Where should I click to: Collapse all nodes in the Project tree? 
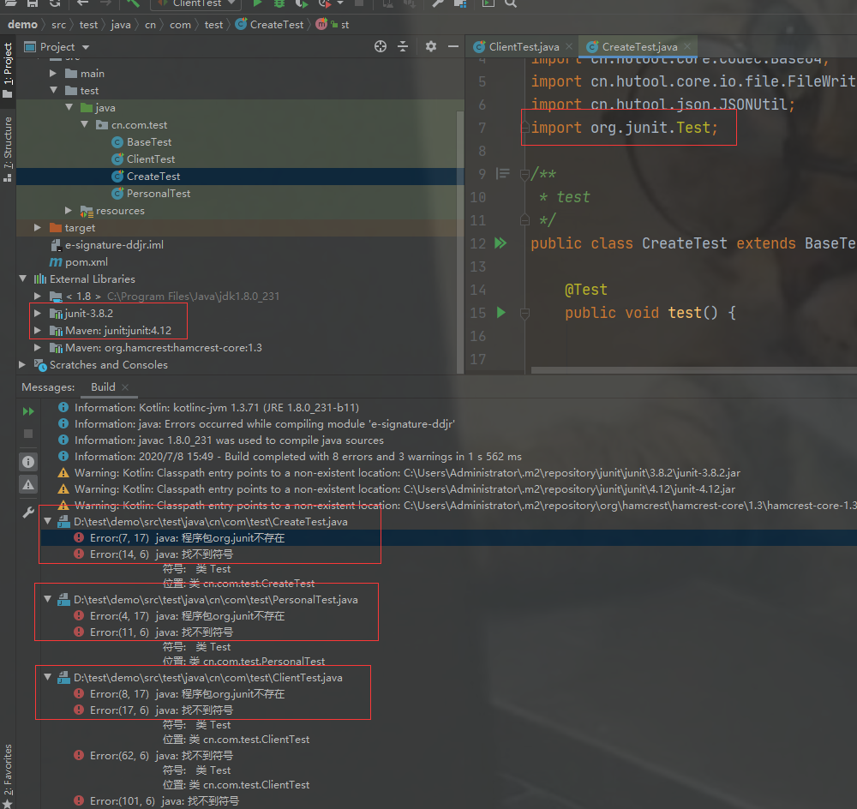point(403,46)
